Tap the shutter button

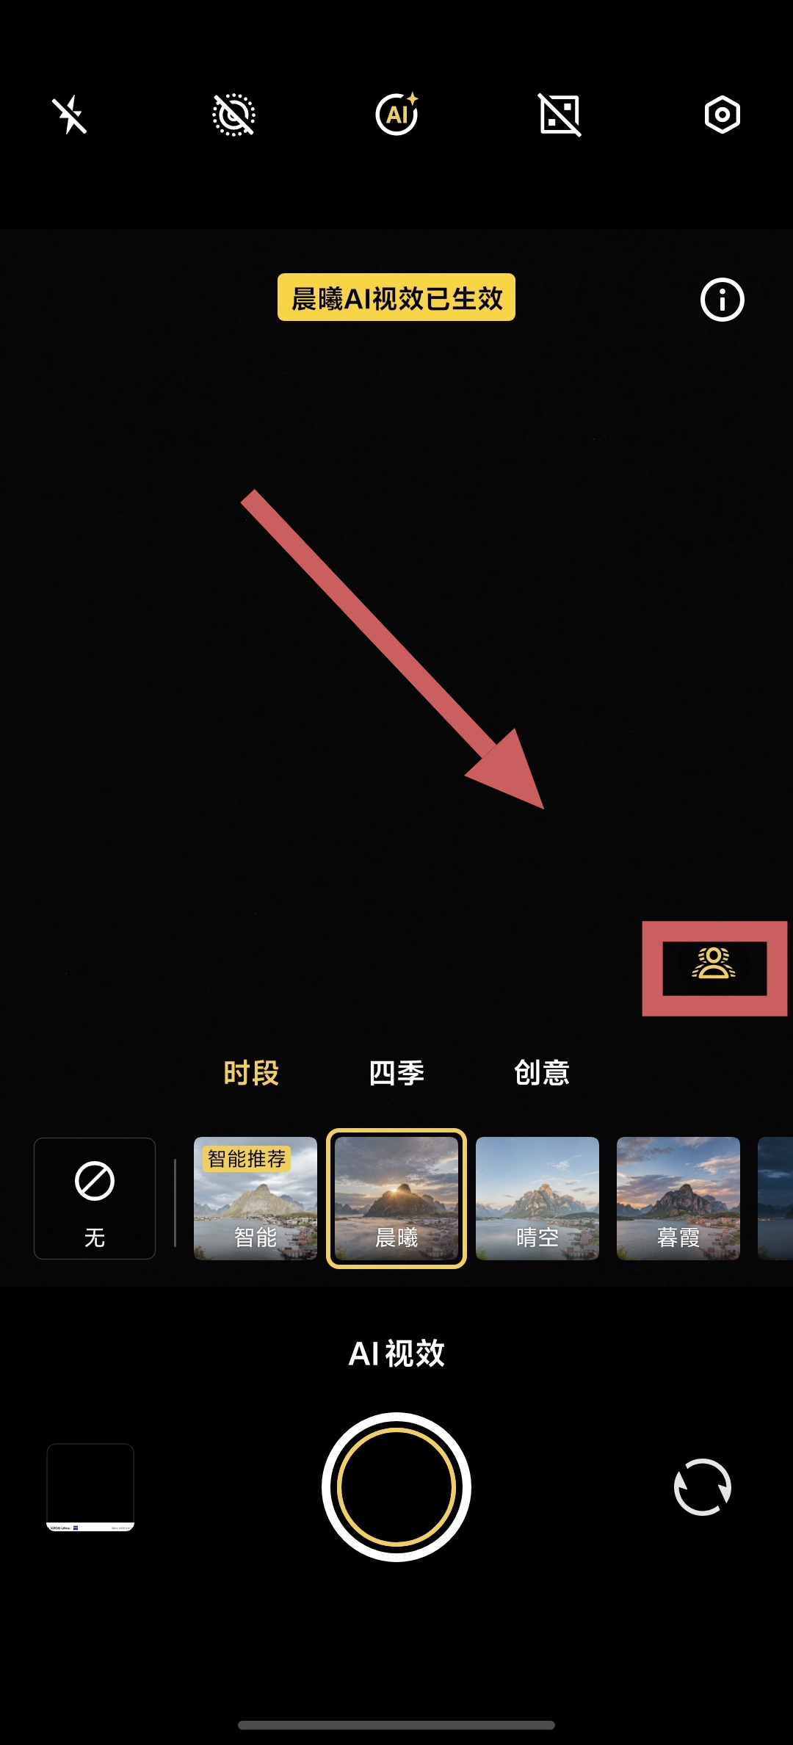pyautogui.click(x=396, y=1487)
